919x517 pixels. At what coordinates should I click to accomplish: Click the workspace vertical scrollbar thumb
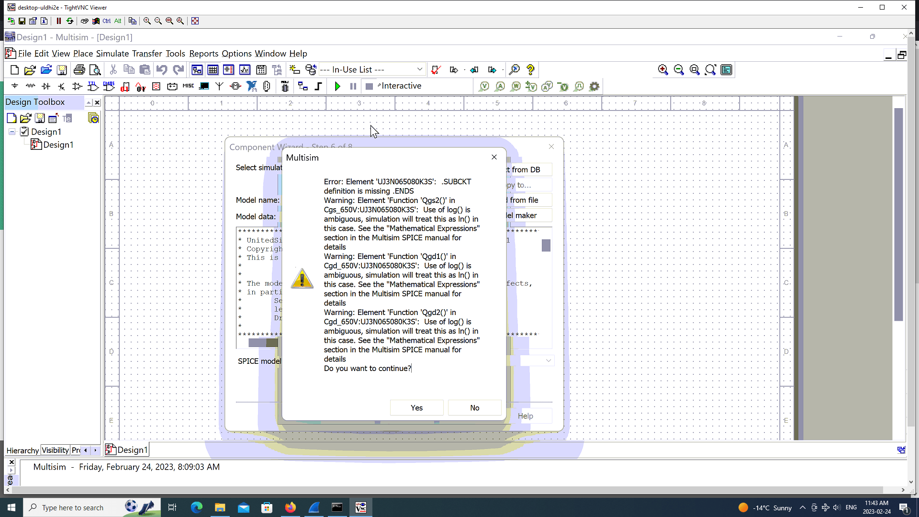(x=898, y=214)
